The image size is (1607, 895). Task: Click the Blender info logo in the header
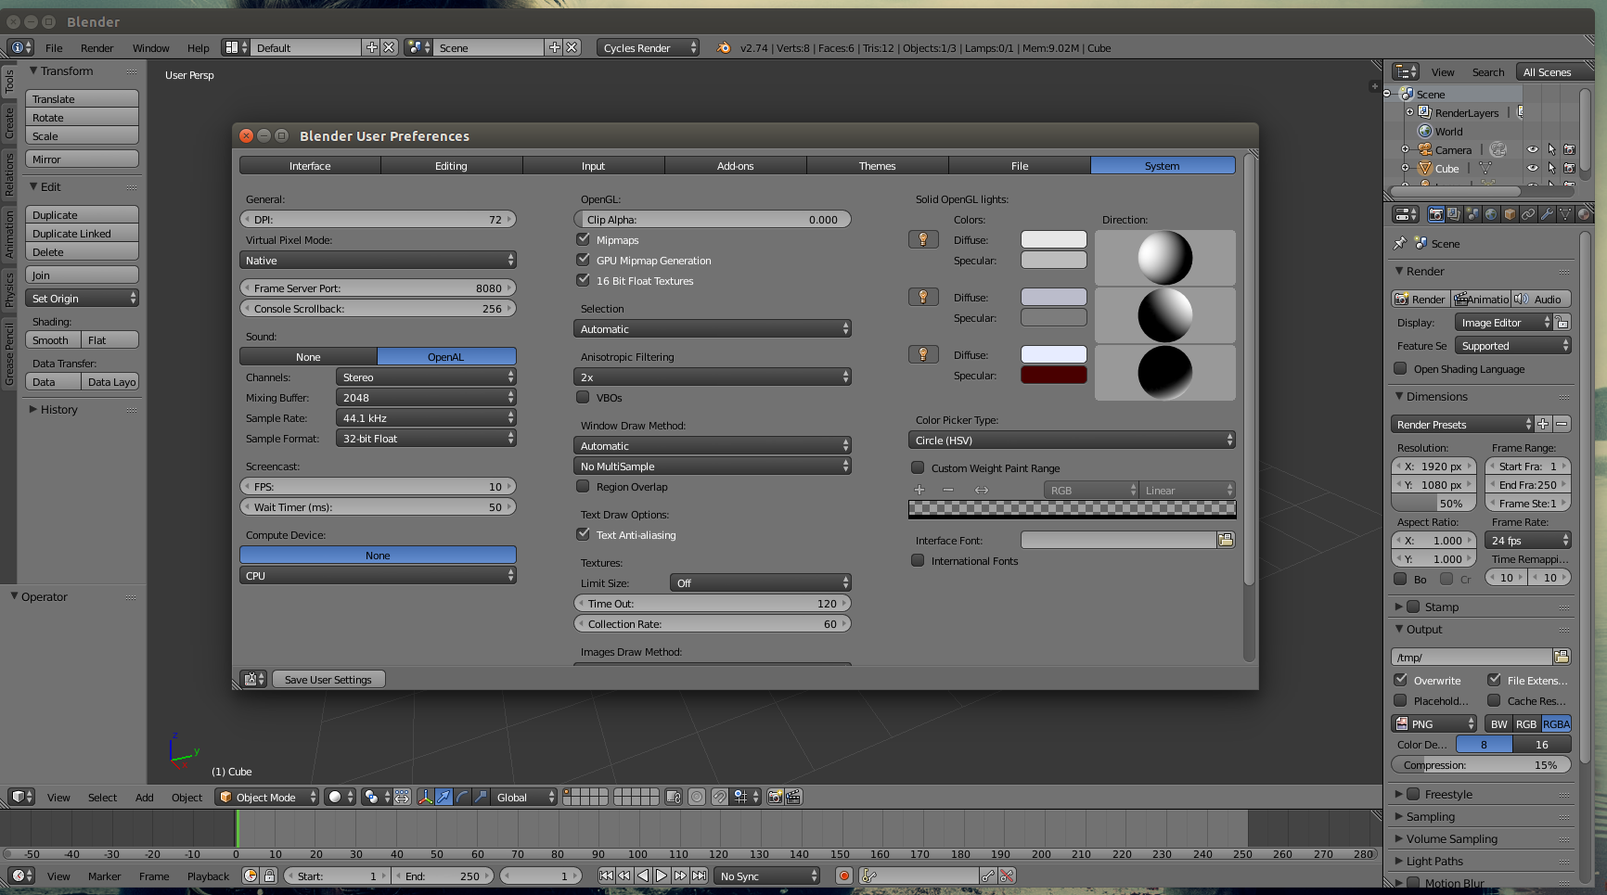724,47
